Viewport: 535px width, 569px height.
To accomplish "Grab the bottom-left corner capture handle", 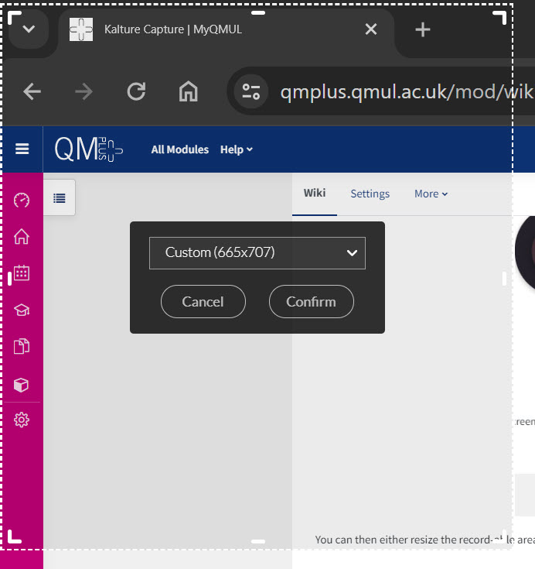I will pyautogui.click(x=15, y=536).
